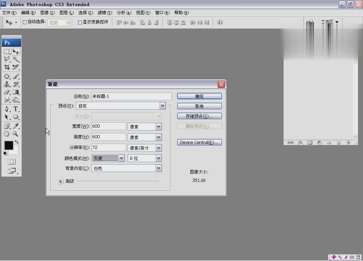
Task: Select the Healing Brush tool
Action: (7, 76)
